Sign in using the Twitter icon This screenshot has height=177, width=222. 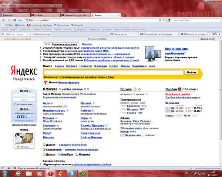[26, 117]
